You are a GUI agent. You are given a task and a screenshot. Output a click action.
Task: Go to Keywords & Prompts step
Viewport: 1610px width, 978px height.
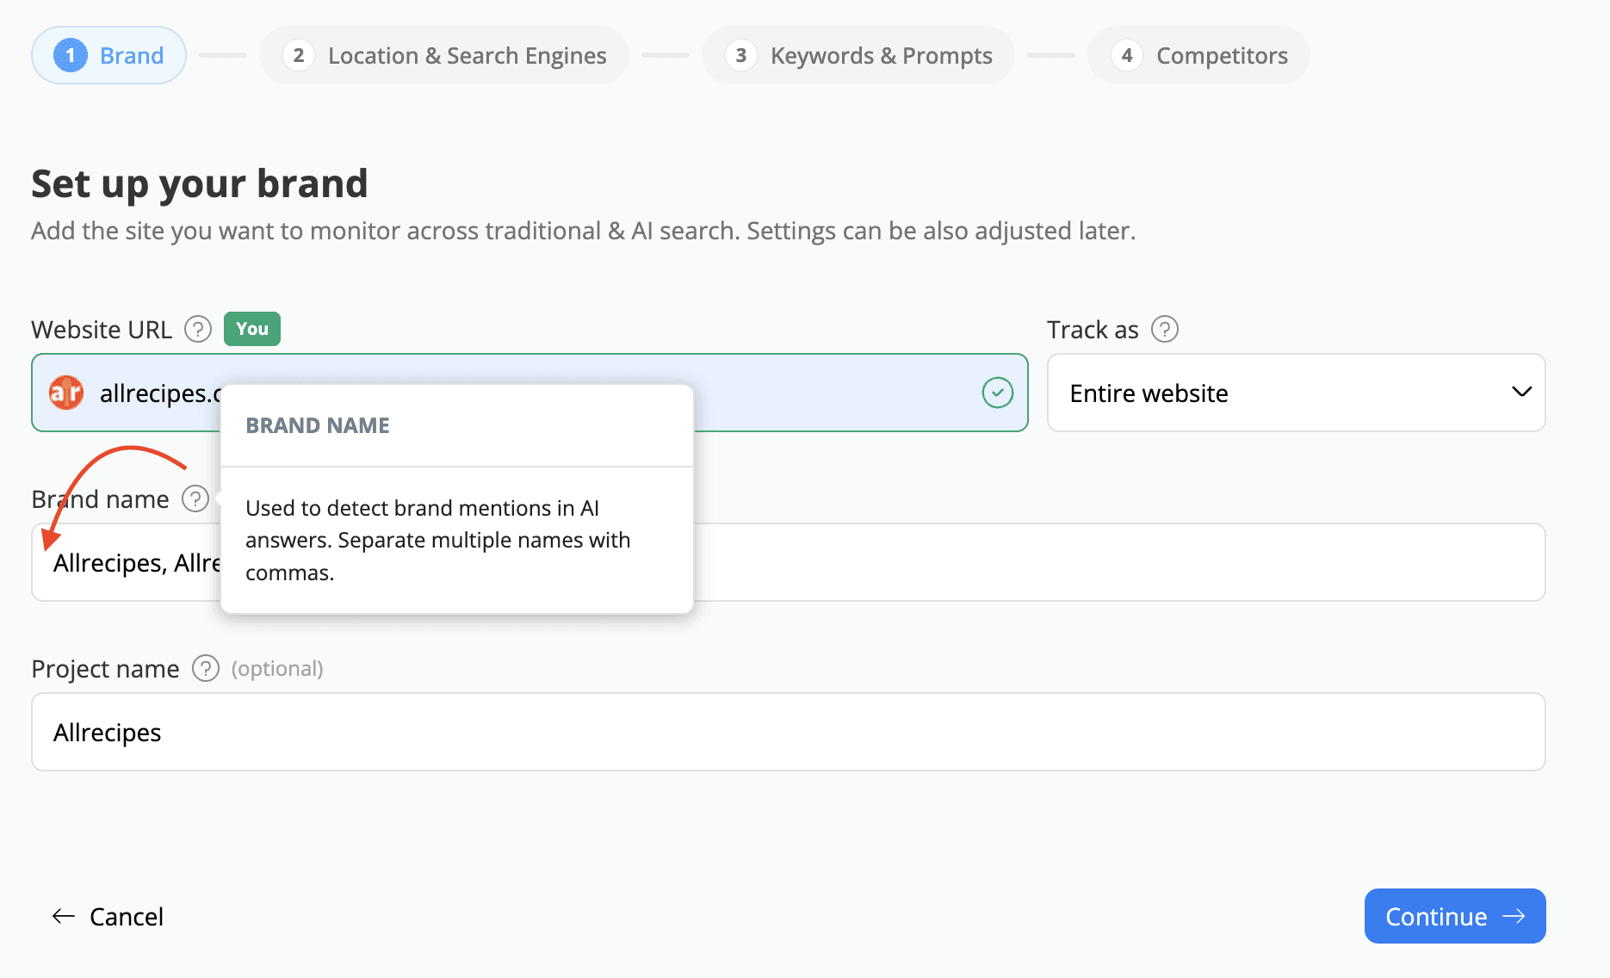pos(858,55)
